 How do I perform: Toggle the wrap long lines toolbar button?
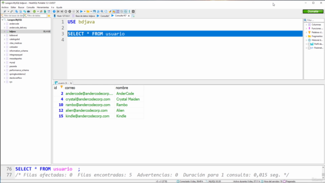tap(121, 11)
